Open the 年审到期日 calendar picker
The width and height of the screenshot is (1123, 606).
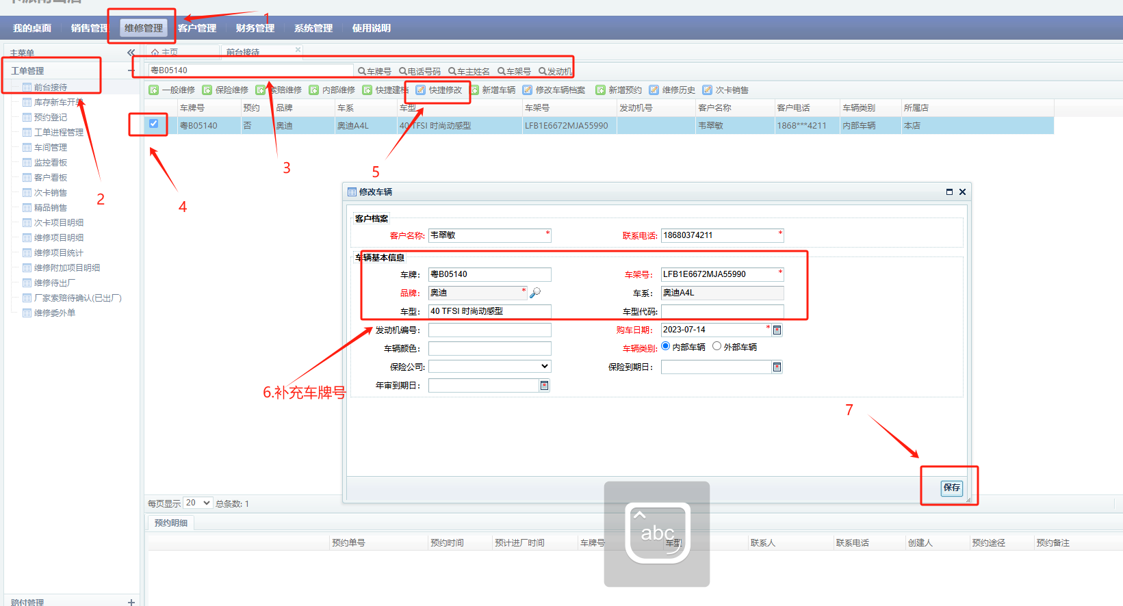544,386
